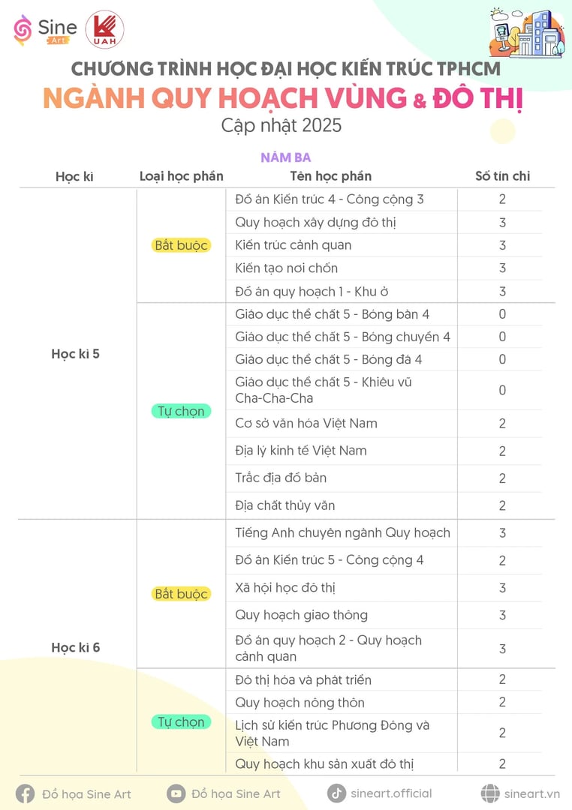Click the Tên học phần column header
The width and height of the screenshot is (572, 810).
coord(331,176)
